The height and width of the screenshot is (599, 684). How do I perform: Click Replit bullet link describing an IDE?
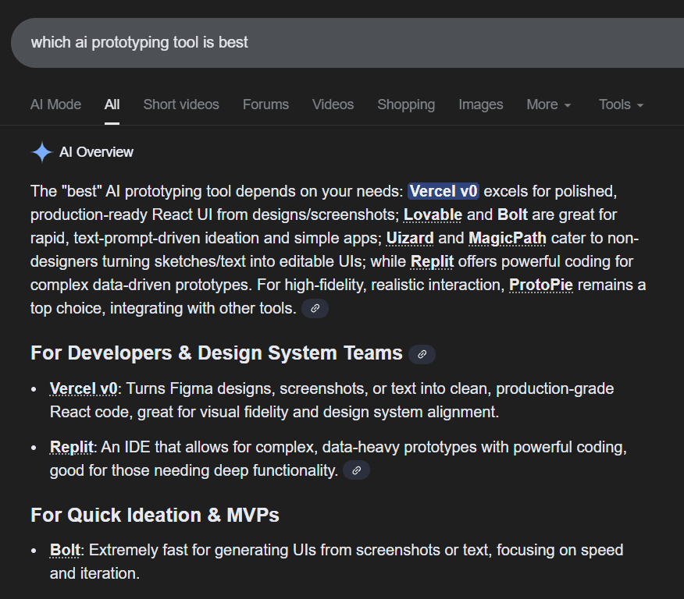click(x=72, y=447)
